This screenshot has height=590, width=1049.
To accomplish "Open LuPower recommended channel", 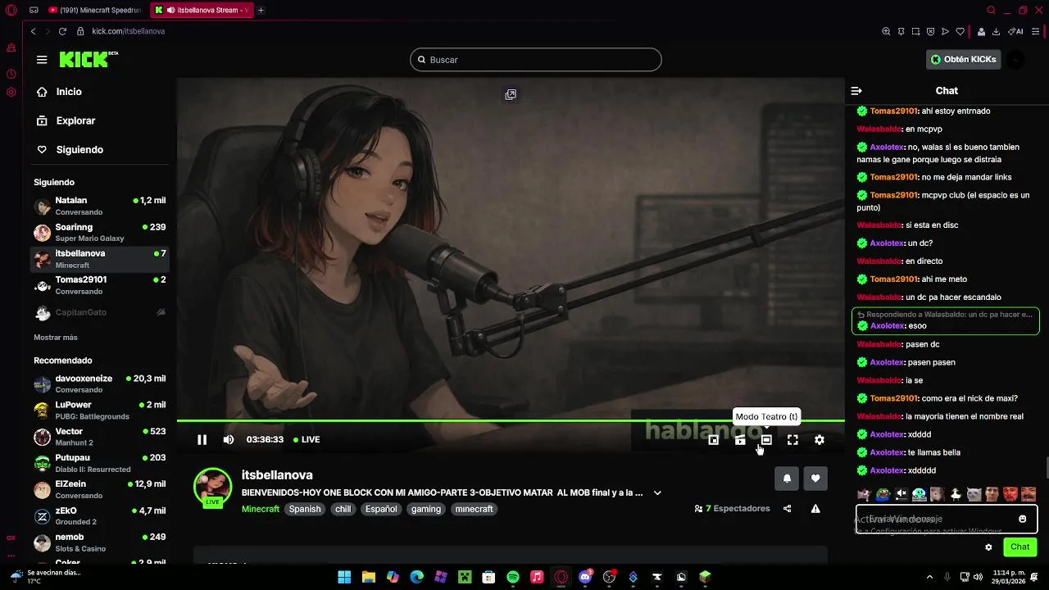I will coord(99,411).
